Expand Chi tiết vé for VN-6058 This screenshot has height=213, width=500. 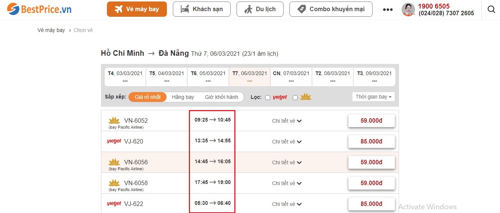point(287,183)
